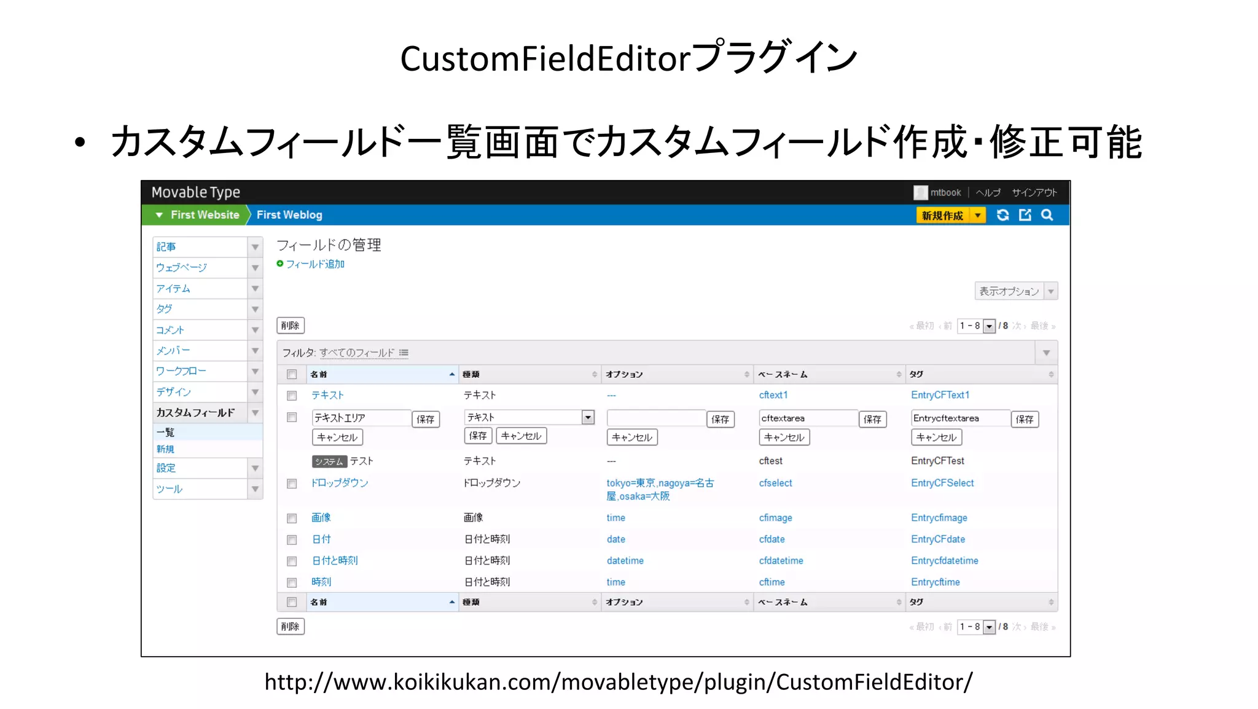The height and width of the screenshot is (709, 1258).
Task: Sort by ベースネーム column header arrows
Action: 898,374
